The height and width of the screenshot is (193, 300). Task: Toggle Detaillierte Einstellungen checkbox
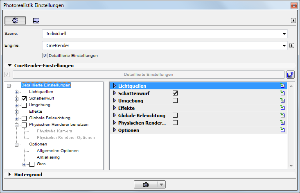(45, 56)
